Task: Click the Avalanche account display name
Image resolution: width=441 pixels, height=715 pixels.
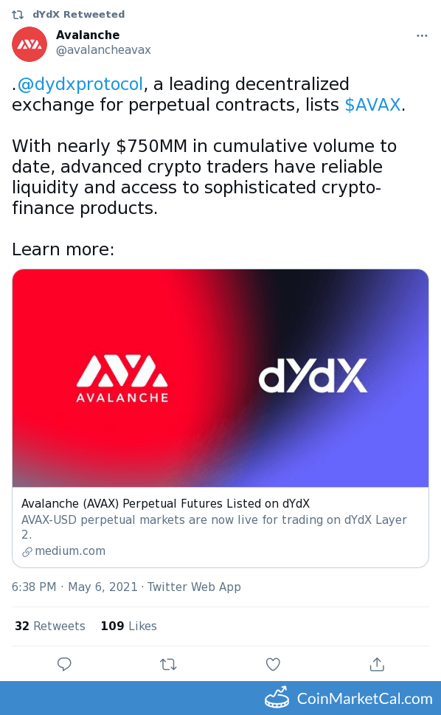Action: tap(88, 35)
